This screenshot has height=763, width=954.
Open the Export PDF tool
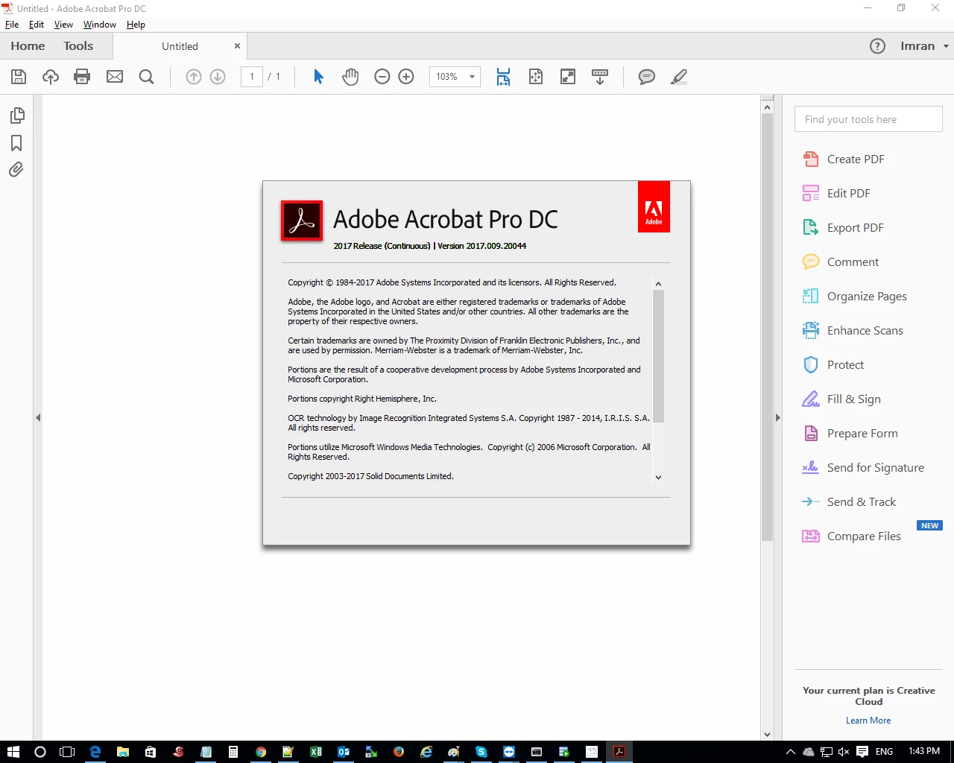pyautogui.click(x=843, y=228)
